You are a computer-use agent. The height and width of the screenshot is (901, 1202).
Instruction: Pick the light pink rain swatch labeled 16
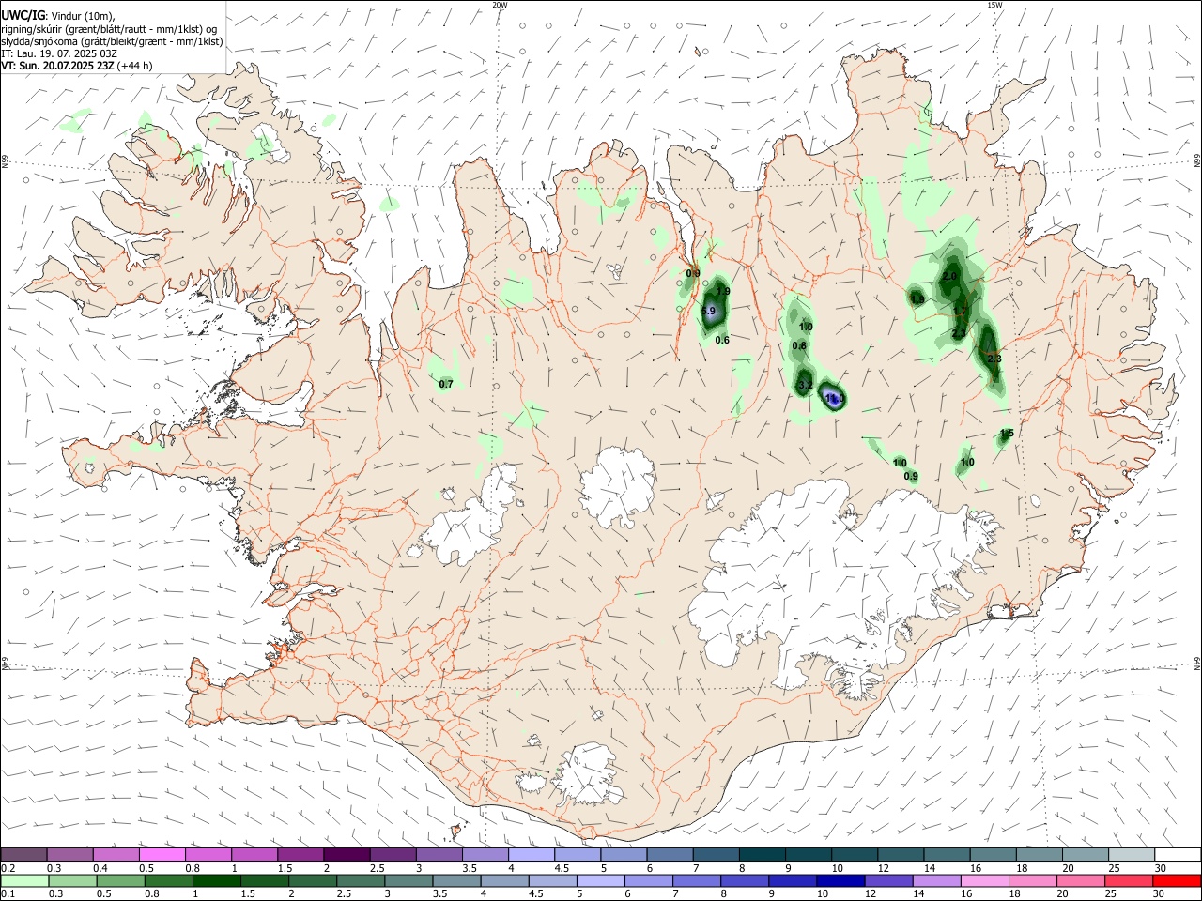[985, 881]
